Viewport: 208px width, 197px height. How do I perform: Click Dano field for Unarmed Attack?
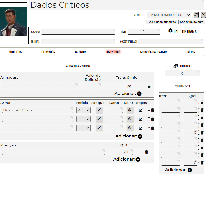[x=116, y=110]
